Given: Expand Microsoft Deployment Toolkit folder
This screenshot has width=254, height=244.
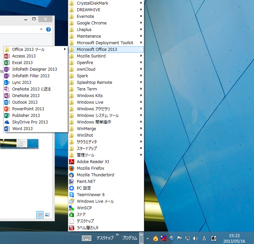Looking at the screenshot, I should [x=106, y=43].
